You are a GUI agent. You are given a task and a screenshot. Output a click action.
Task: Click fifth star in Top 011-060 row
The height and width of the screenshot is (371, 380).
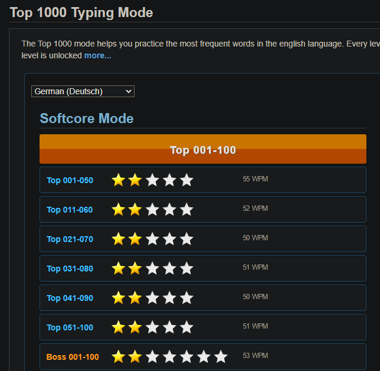click(x=186, y=210)
